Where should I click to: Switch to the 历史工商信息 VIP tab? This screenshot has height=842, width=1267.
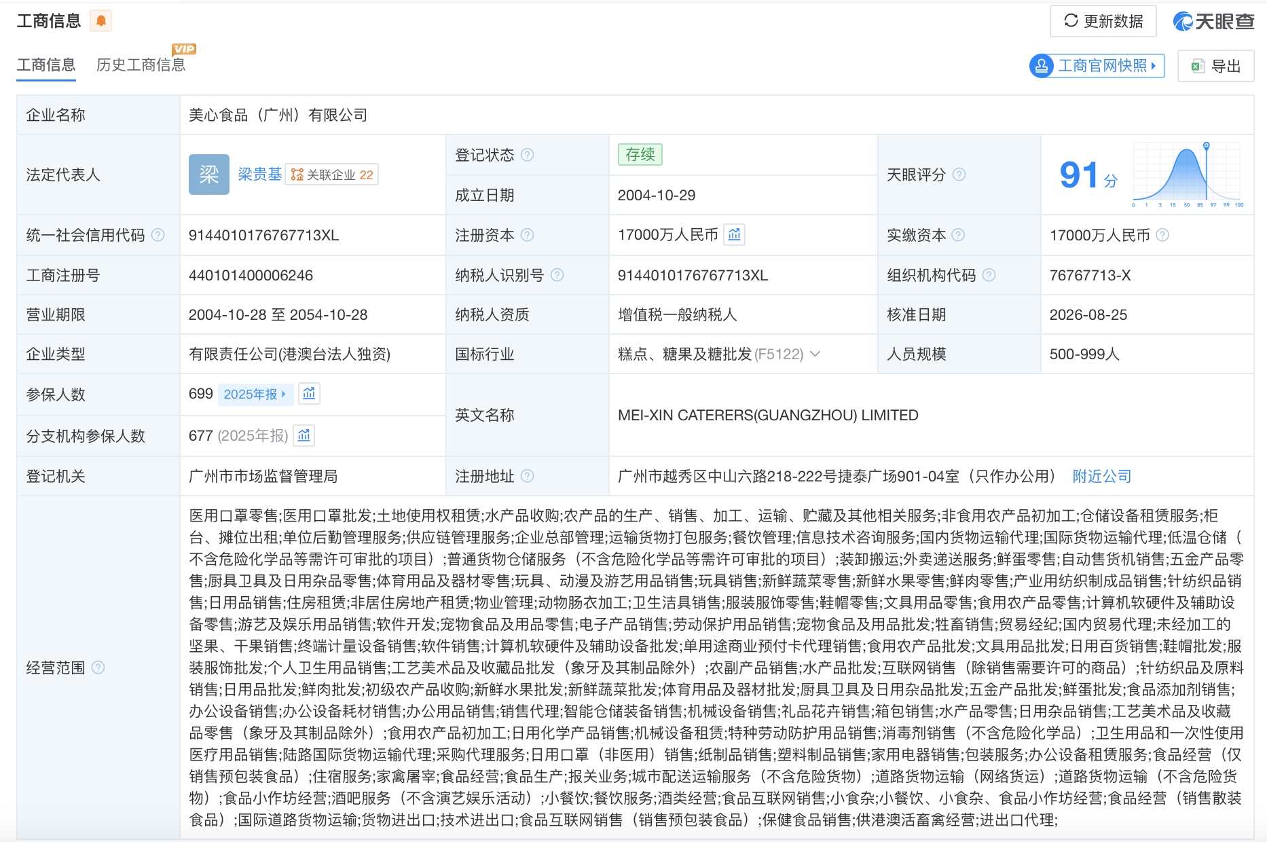point(141,65)
